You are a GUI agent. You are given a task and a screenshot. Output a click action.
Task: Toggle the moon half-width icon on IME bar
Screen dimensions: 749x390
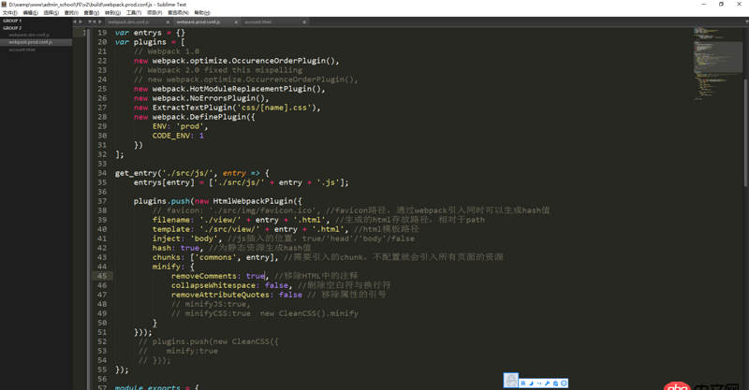coord(531,383)
